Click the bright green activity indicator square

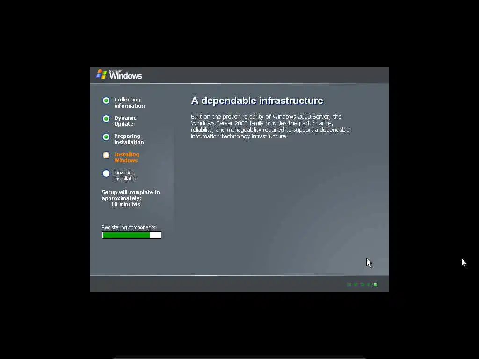click(376, 285)
